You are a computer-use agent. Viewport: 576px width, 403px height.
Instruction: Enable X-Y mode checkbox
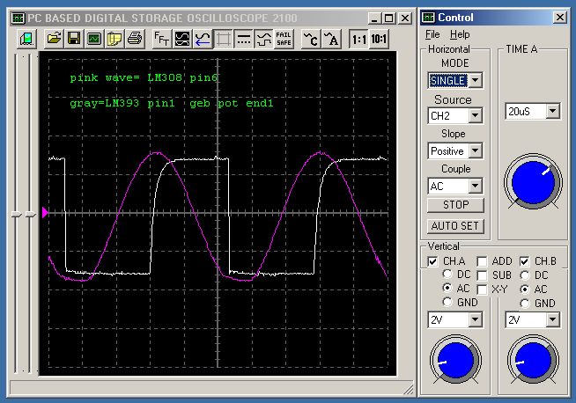[x=483, y=289]
